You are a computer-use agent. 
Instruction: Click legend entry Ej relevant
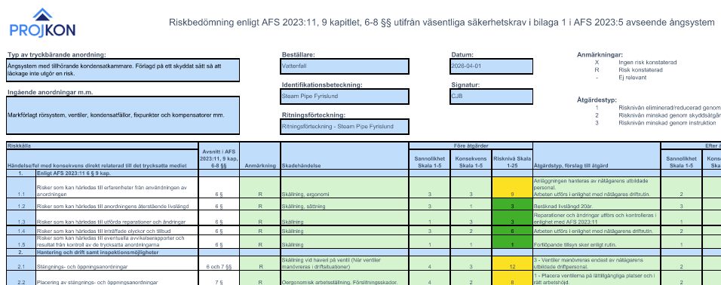[x=632, y=78]
